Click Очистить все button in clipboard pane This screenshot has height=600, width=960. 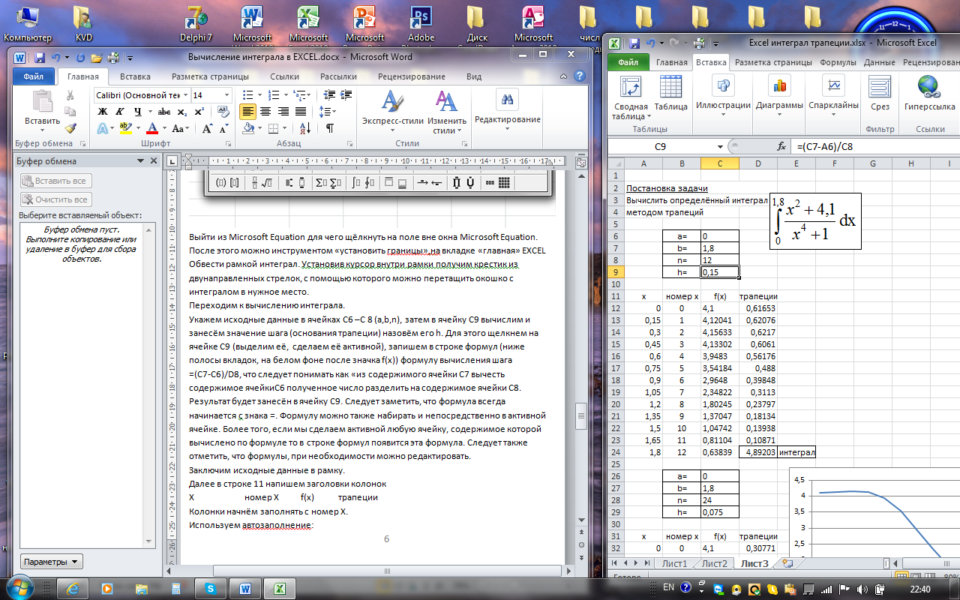point(56,199)
